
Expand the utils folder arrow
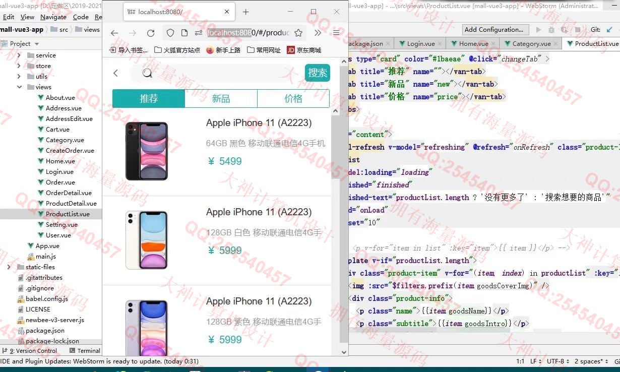click(19, 77)
